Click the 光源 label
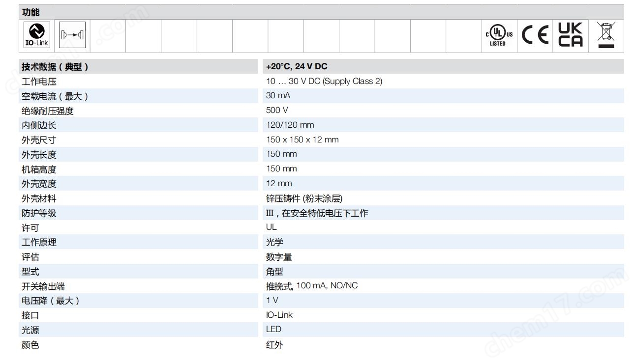Image resolution: width=635 pixels, height=363 pixels. (x=30, y=330)
